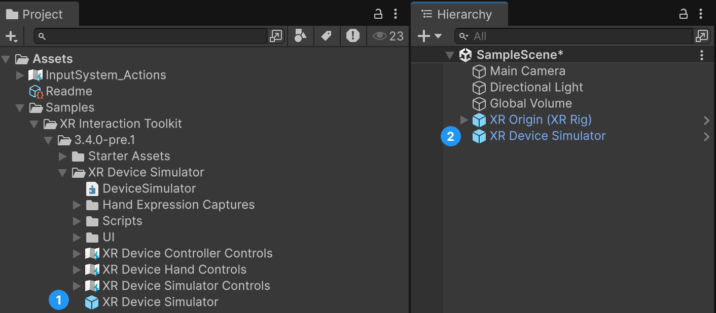Click into the Project panel search field

pos(150,36)
